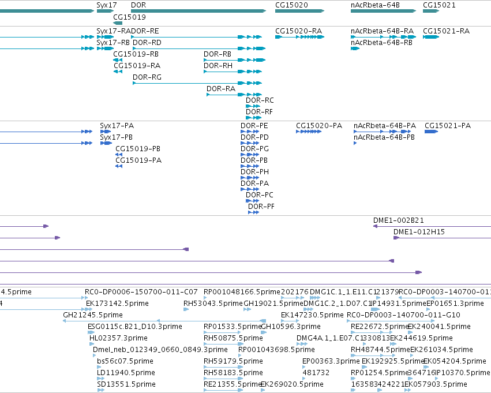The image size is (491, 393).
Task: Select the DME1-012H15 clone label
Action: pyautogui.click(x=419, y=232)
